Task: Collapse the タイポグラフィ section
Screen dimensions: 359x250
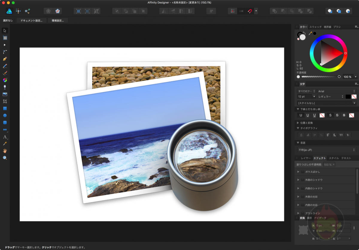Action: [x=298, y=128]
